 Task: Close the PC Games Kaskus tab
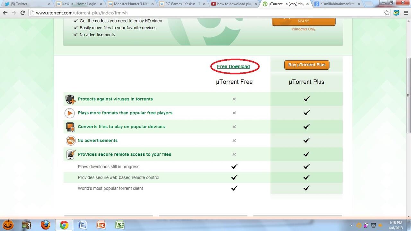tap(204, 4)
